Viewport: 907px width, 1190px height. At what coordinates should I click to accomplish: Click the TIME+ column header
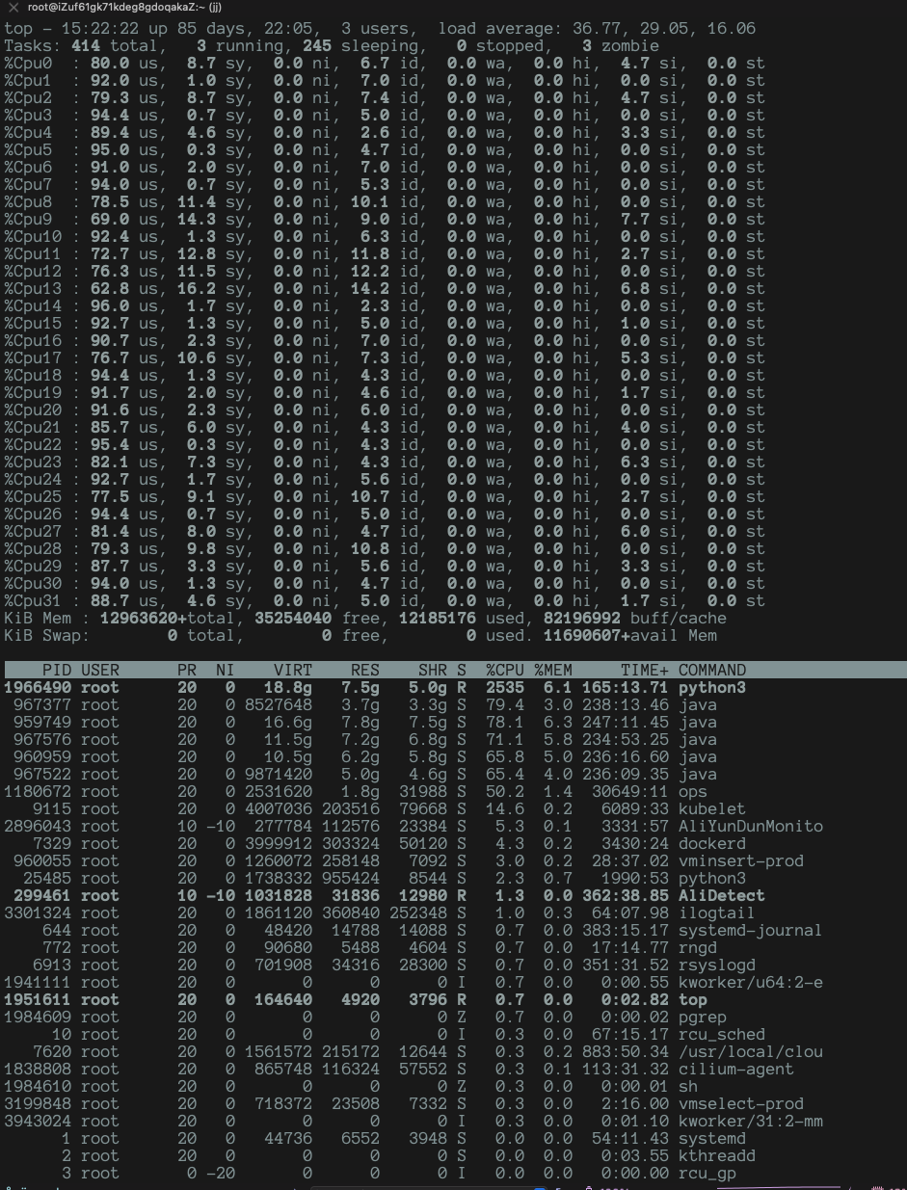[640, 669]
